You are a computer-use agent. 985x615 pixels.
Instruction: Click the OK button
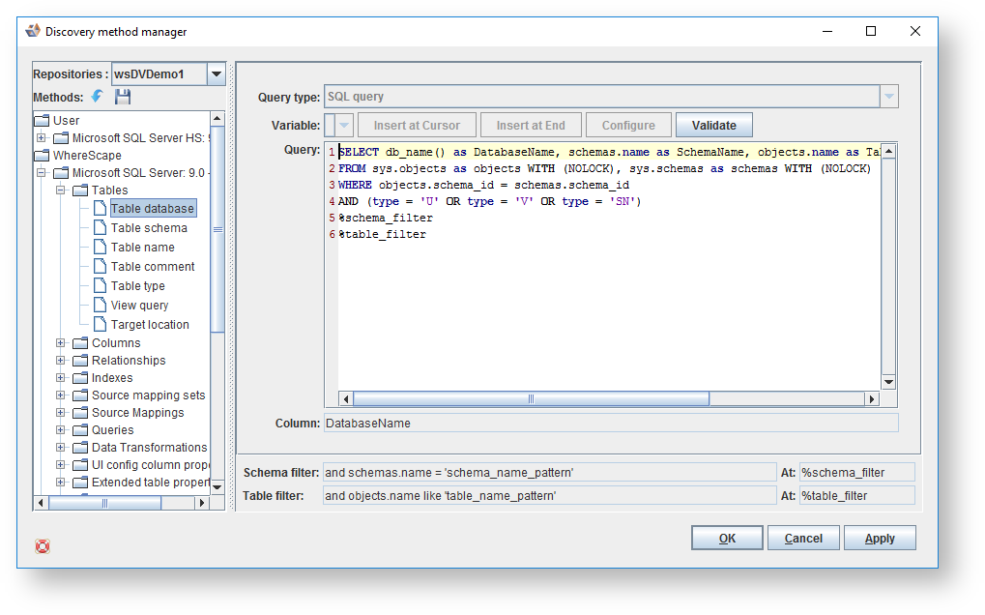(x=727, y=539)
